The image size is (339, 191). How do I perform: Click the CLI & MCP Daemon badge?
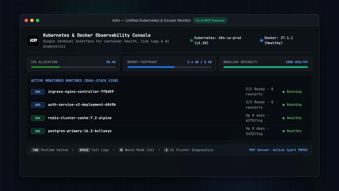coord(210,20)
